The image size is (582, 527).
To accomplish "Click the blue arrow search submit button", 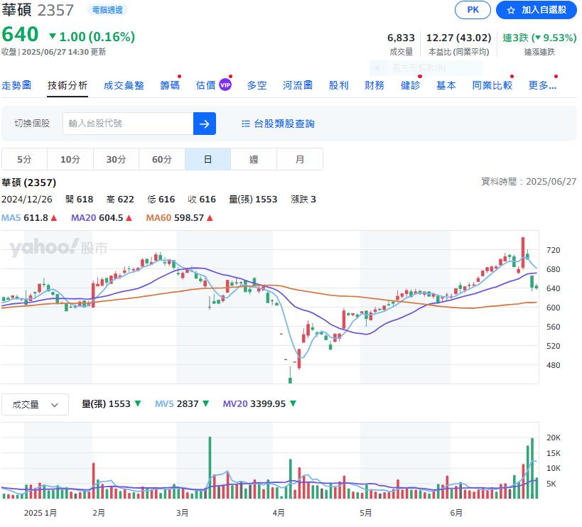I will tap(205, 124).
